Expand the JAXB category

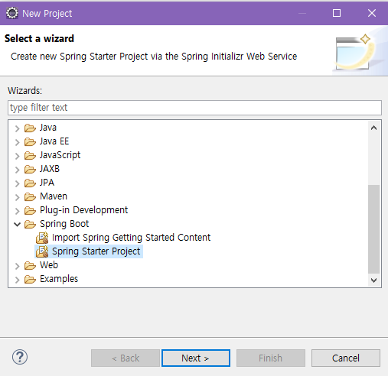(x=17, y=170)
